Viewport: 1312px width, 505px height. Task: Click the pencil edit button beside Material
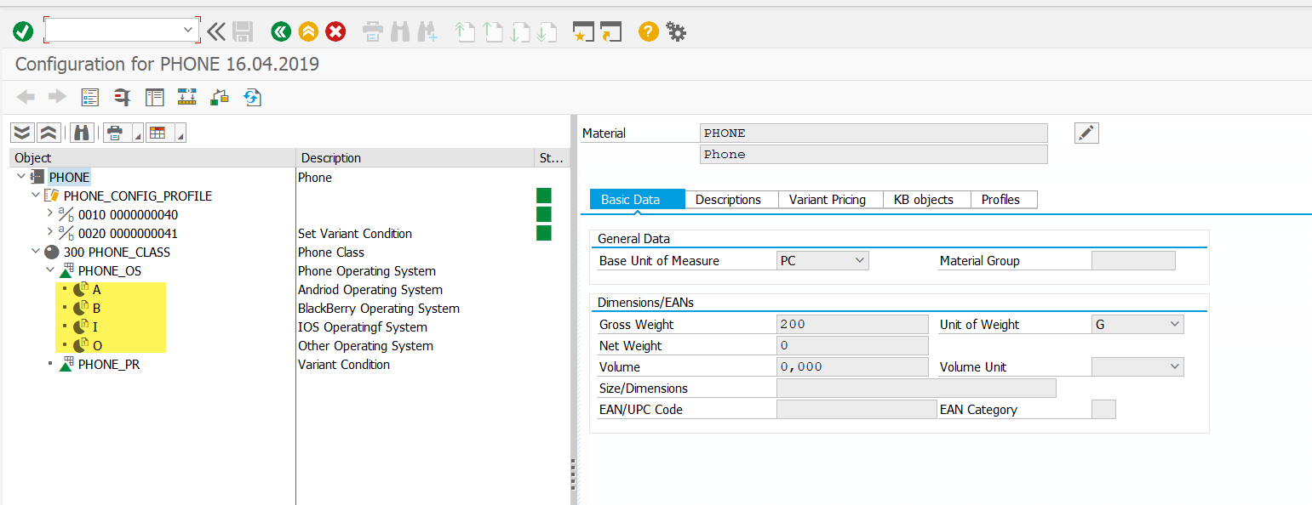1086,133
